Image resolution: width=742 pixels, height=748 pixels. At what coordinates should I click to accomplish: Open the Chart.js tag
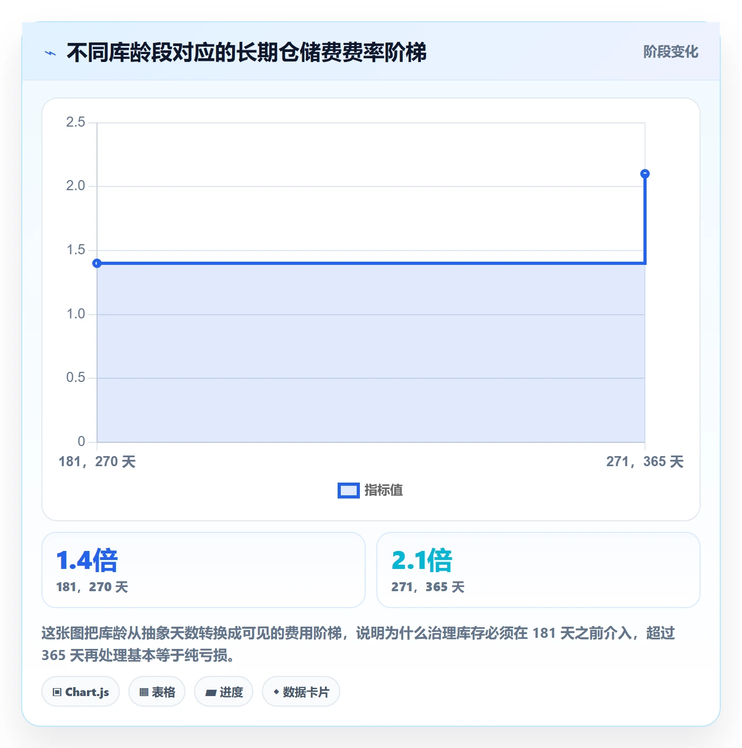[81, 692]
